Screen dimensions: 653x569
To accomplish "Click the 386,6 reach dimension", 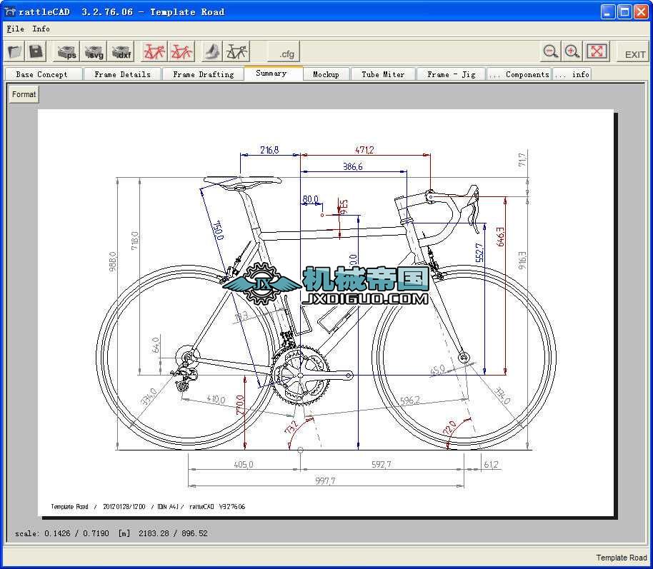I will 353,166.
